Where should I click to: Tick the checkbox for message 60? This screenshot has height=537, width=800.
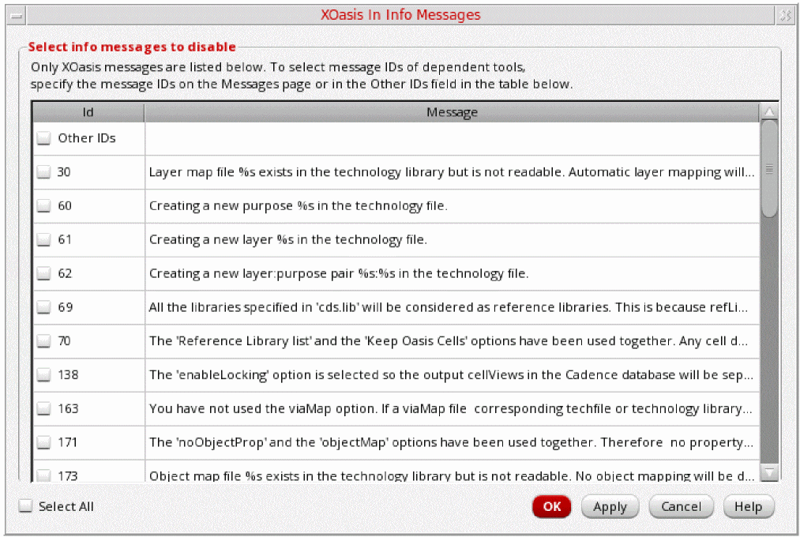(x=44, y=205)
